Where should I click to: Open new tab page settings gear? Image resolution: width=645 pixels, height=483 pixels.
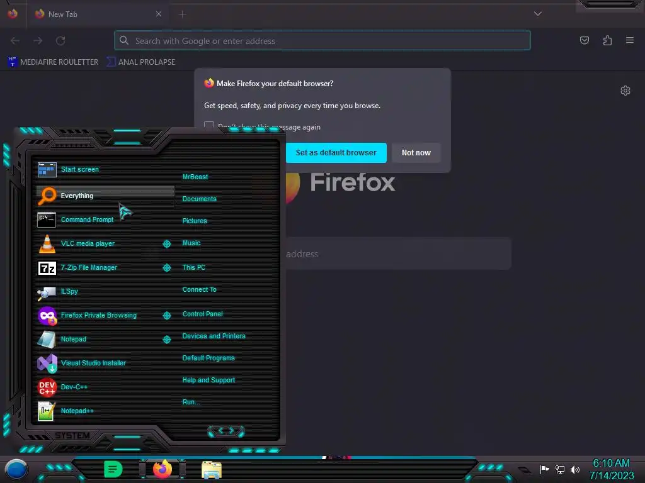(625, 91)
